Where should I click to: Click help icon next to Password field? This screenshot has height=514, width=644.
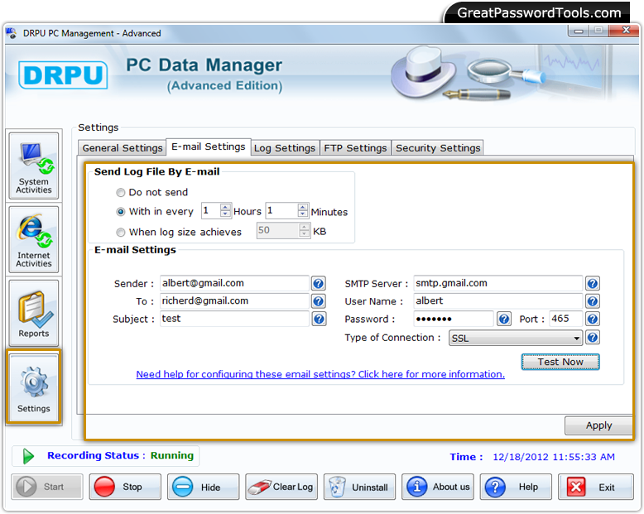tap(504, 319)
